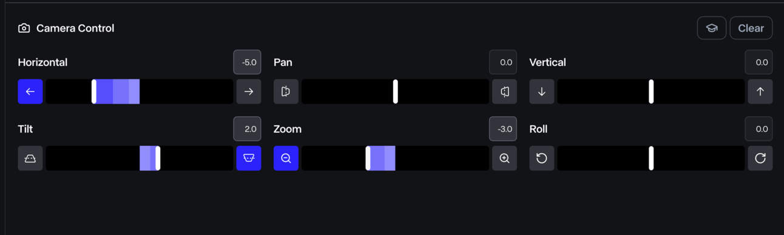Click the Tilt up icon button

coord(30,158)
